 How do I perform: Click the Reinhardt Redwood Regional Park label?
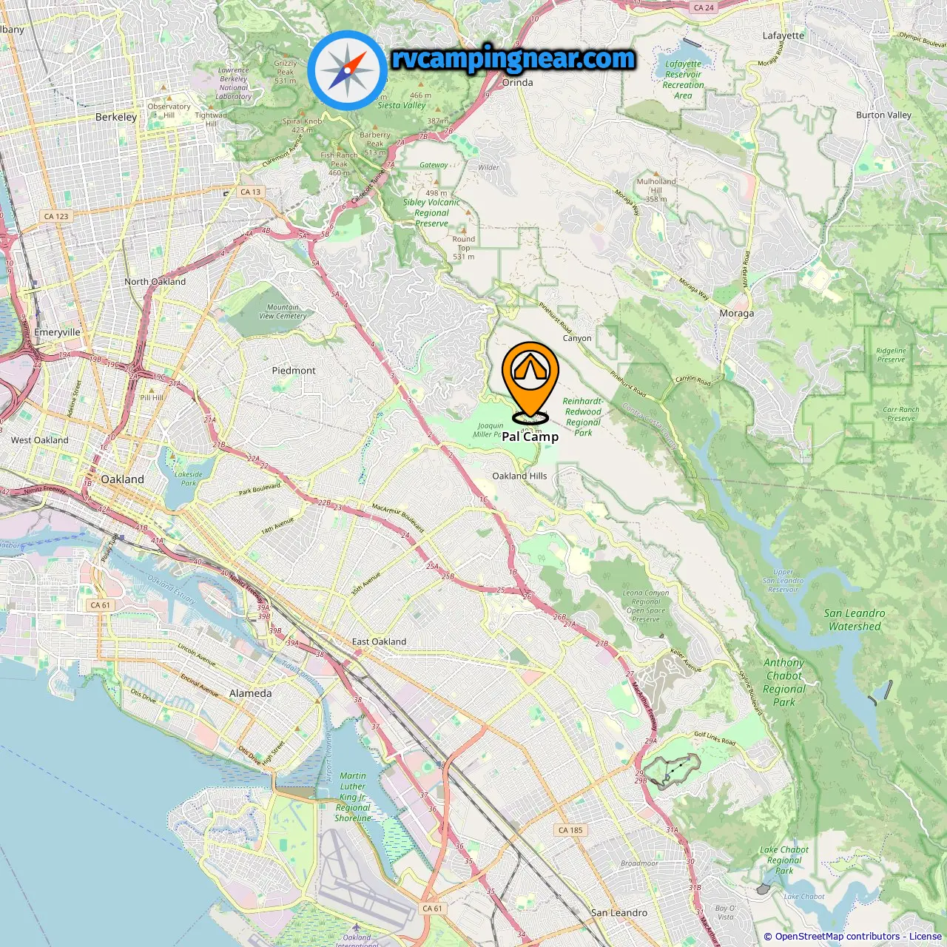click(x=583, y=417)
